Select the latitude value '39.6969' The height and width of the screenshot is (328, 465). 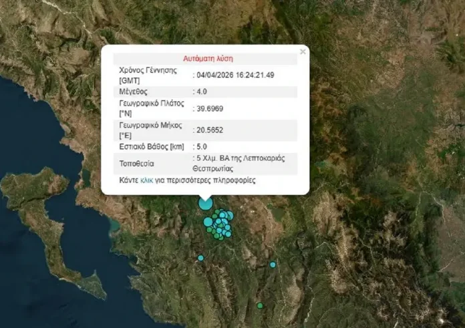[210, 108]
